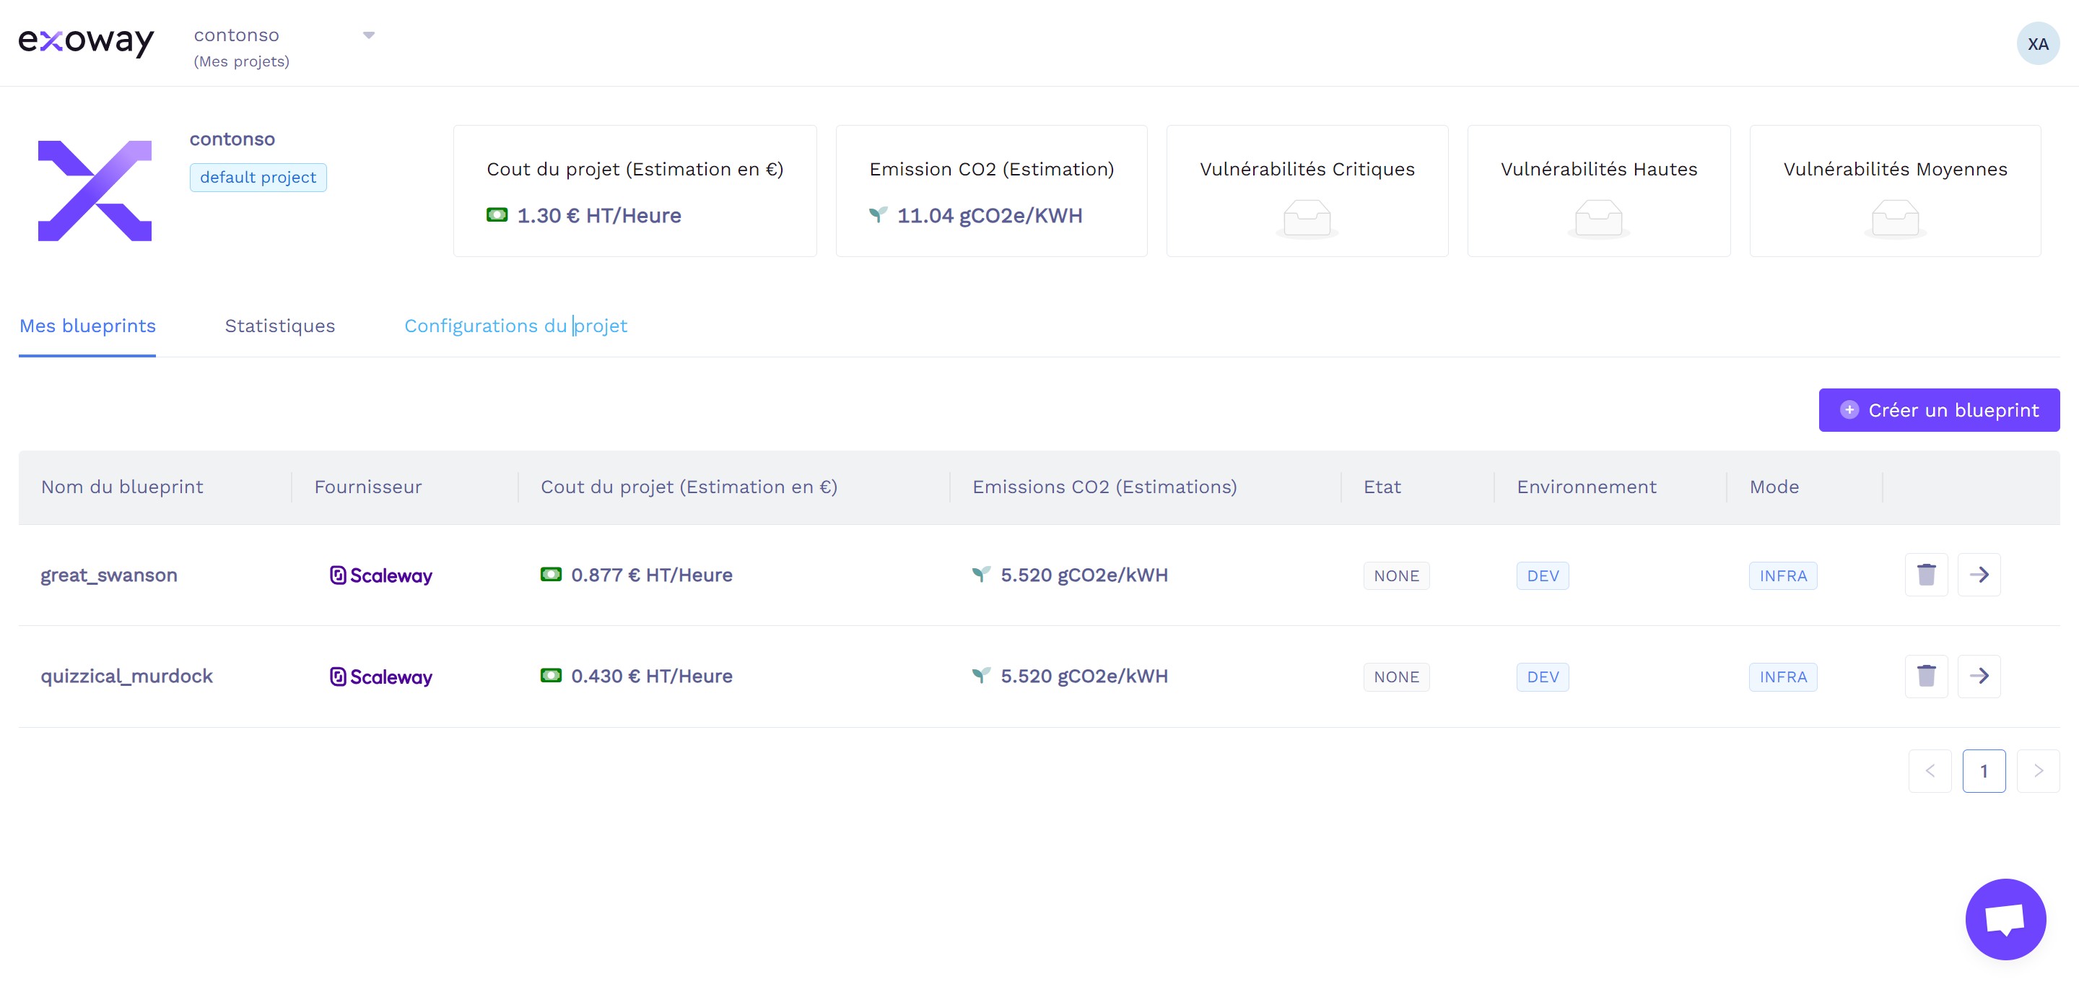Click Créer un blueprint button

point(1938,410)
